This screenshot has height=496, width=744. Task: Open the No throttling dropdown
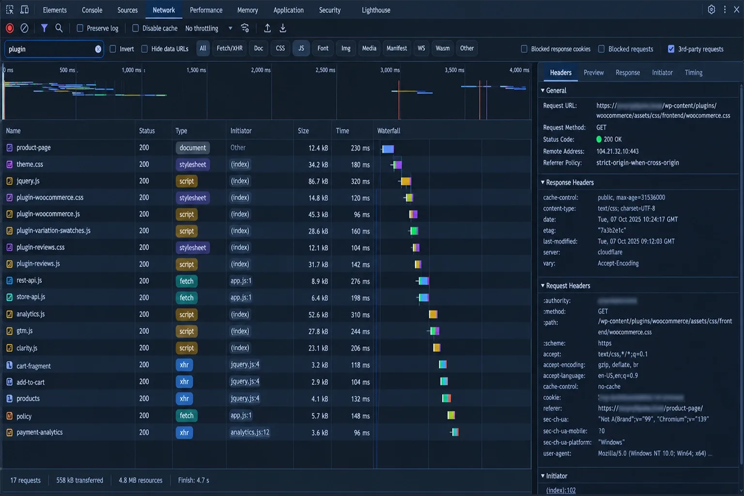(x=209, y=28)
